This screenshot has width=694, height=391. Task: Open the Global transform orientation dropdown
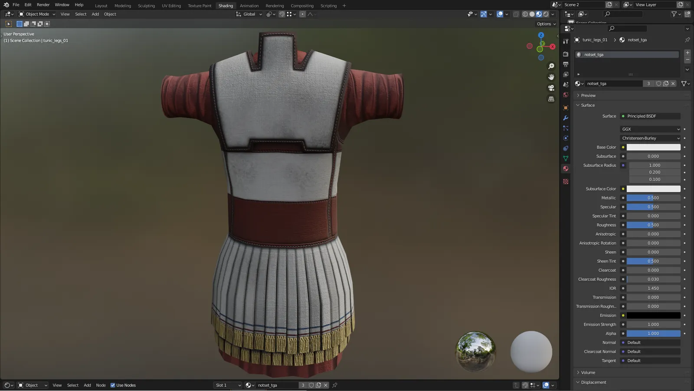click(x=249, y=14)
